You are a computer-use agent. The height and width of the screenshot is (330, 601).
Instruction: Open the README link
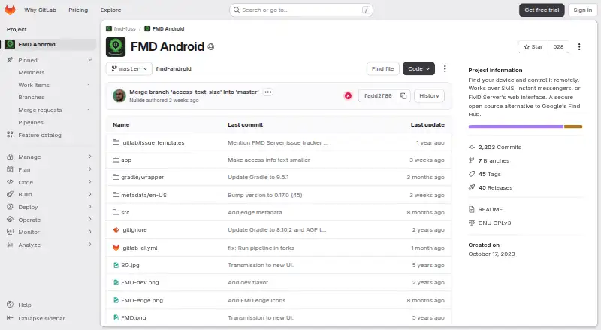point(490,209)
